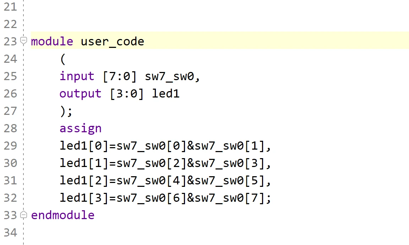
Task: Collapse the module fold marker on line 23
Action: (x=23, y=41)
